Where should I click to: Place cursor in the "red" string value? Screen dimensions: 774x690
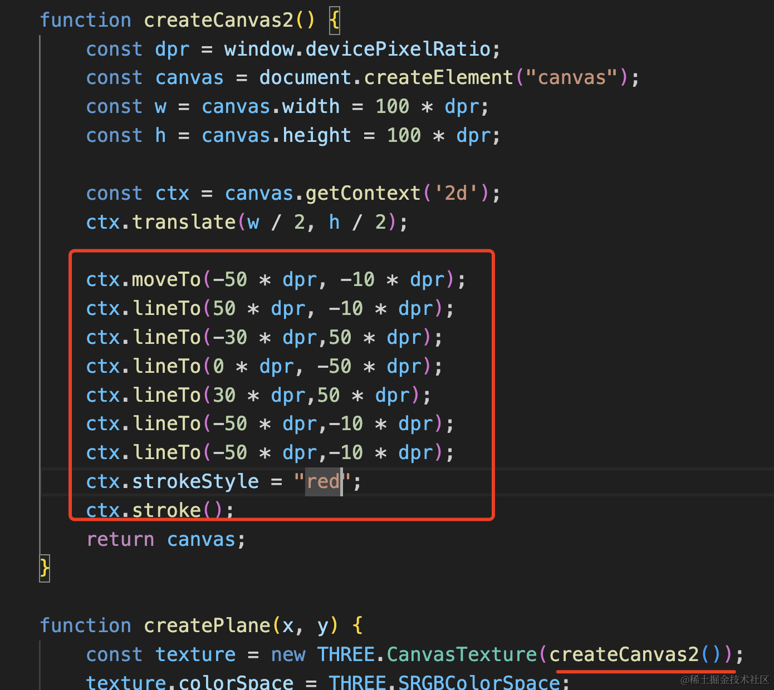323,481
